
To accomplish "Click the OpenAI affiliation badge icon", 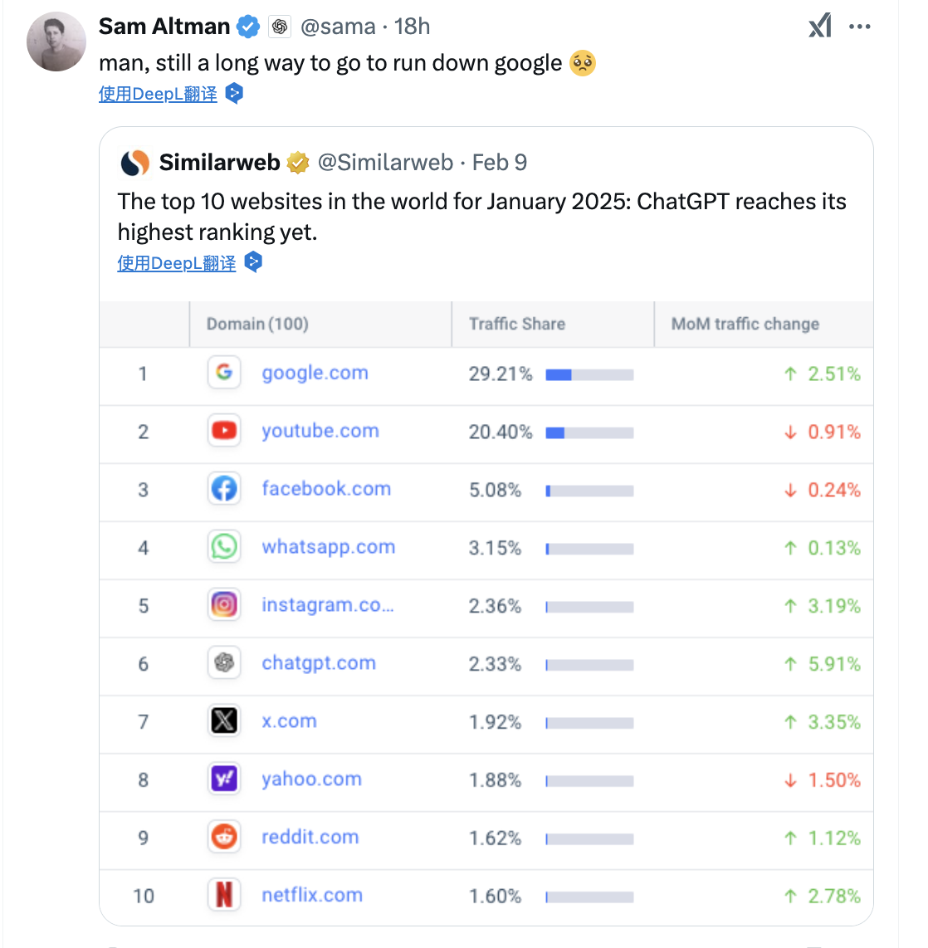I will [x=279, y=27].
